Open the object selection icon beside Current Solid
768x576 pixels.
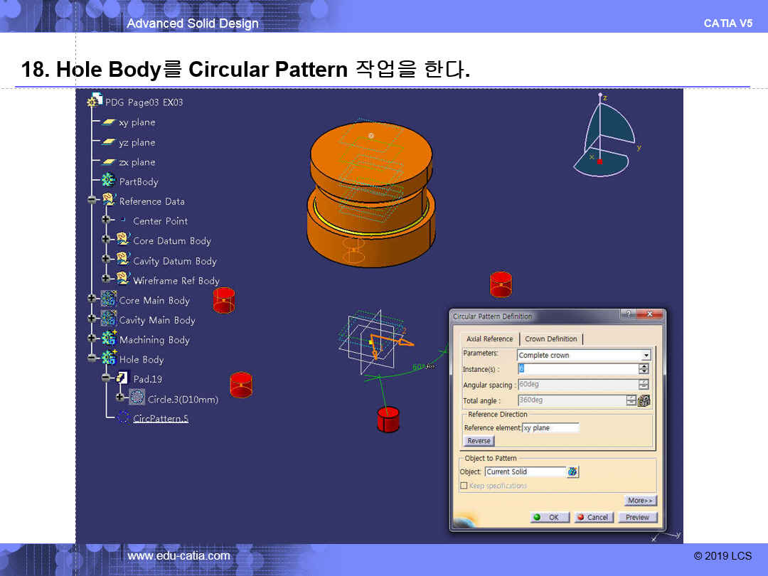[573, 471]
